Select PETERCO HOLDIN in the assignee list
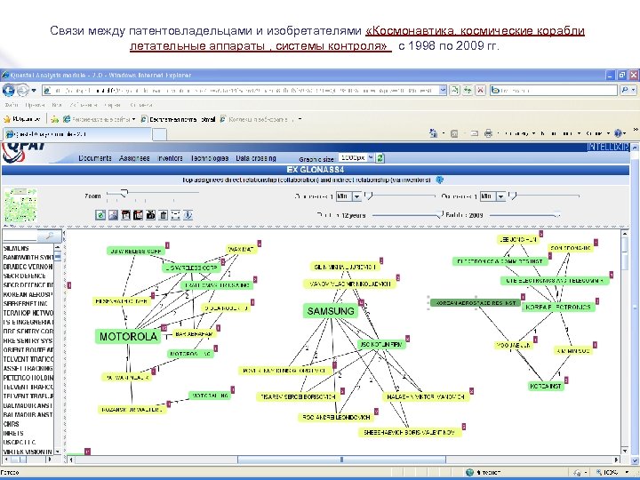The width and height of the screenshot is (640, 480). 28,378
